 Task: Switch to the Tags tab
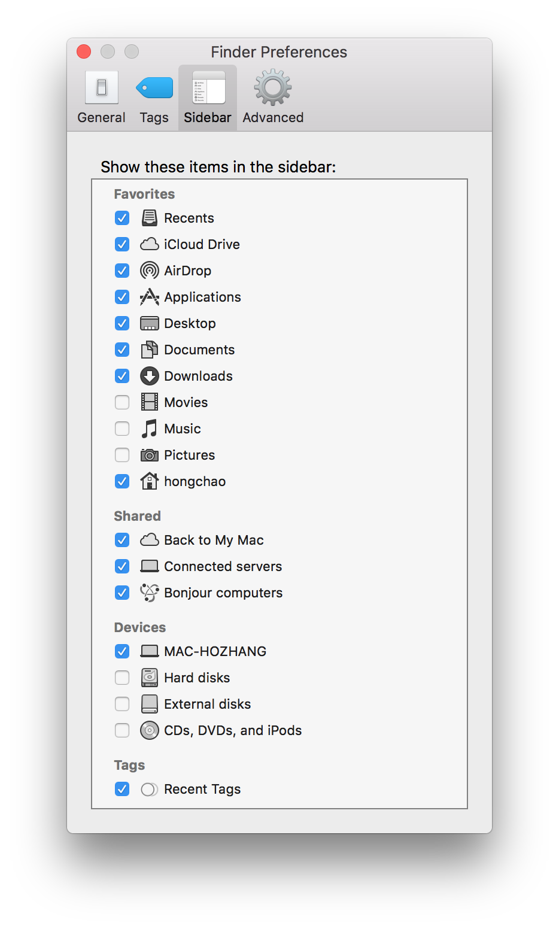point(153,96)
